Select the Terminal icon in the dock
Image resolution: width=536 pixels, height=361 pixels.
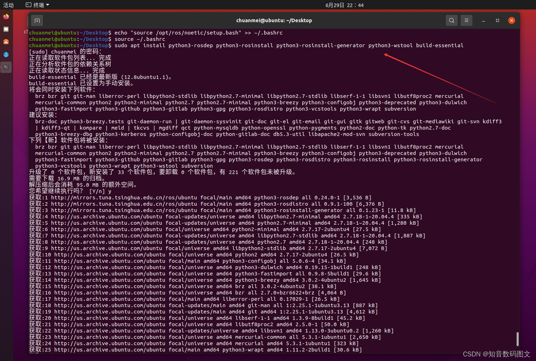6,67
